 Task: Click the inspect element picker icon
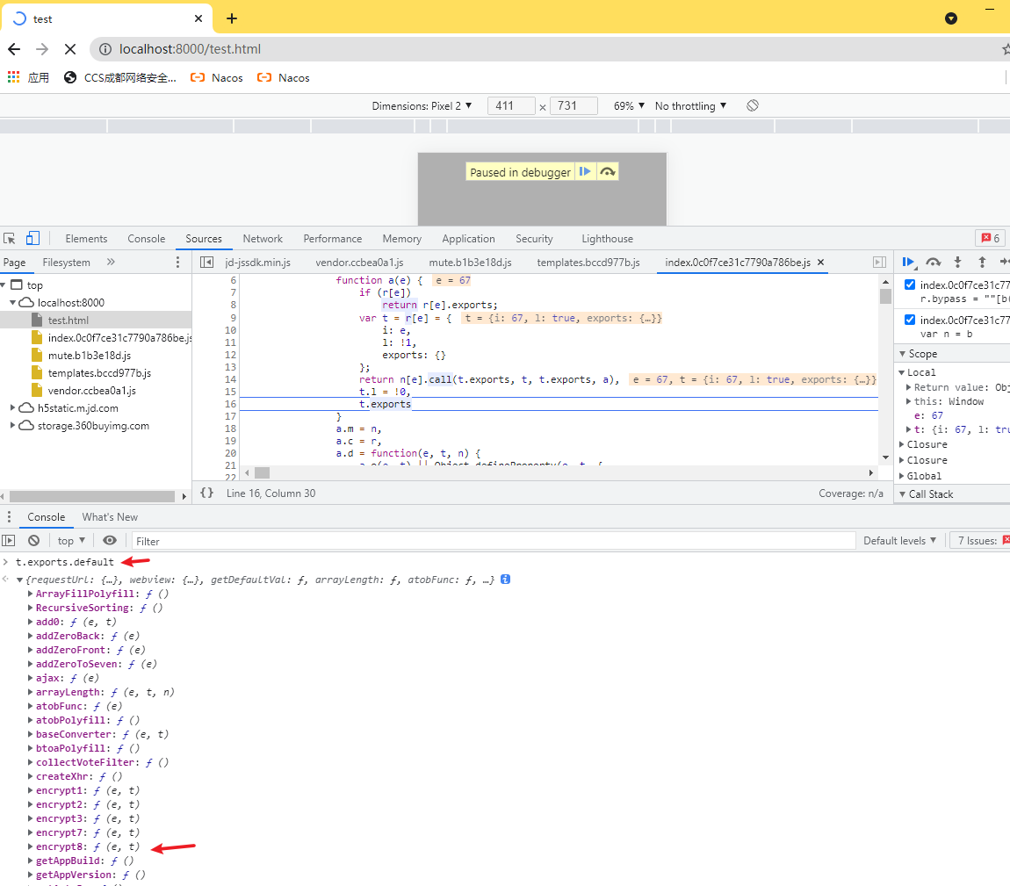pos(10,239)
